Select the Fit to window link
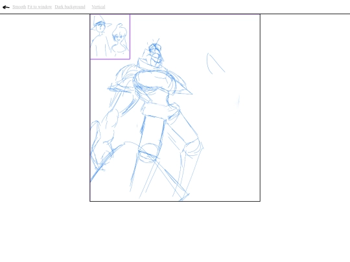Image resolution: width=350 pixels, height=262 pixels. [40, 7]
